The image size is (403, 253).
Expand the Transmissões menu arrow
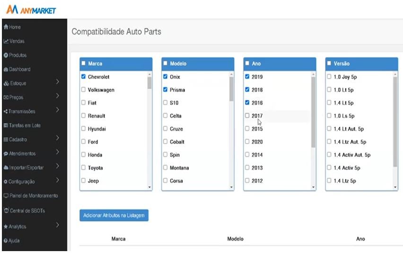tap(57, 110)
